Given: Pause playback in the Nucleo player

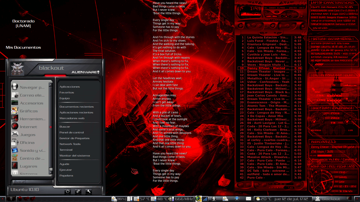Looking at the screenshot, I should [254, 25].
